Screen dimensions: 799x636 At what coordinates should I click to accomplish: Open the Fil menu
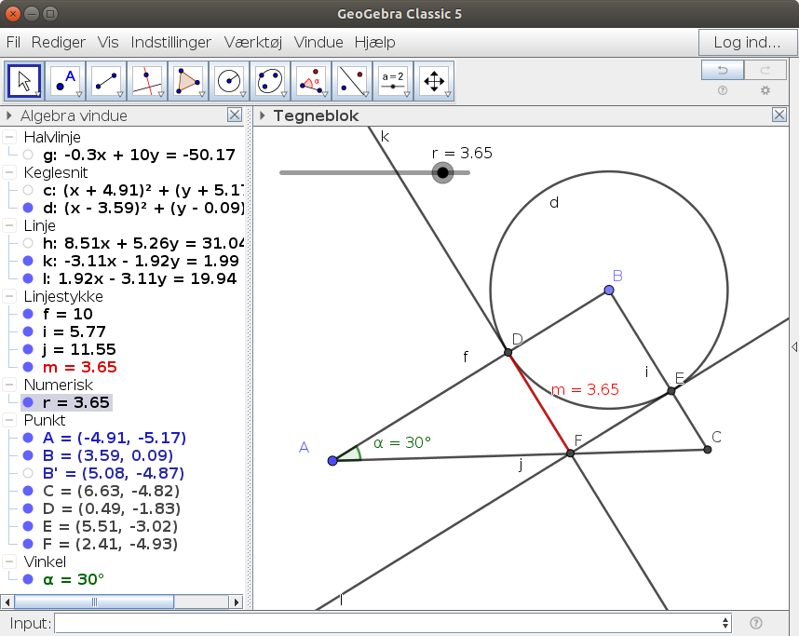(13, 42)
